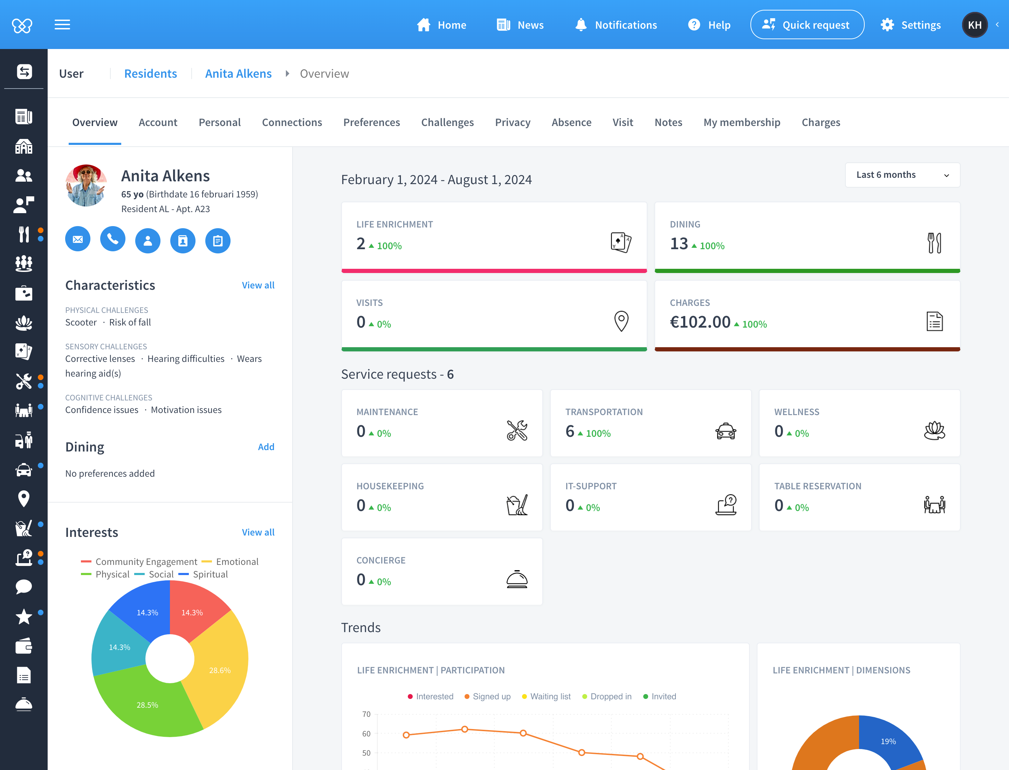Select the Challenges tab

[x=447, y=122]
